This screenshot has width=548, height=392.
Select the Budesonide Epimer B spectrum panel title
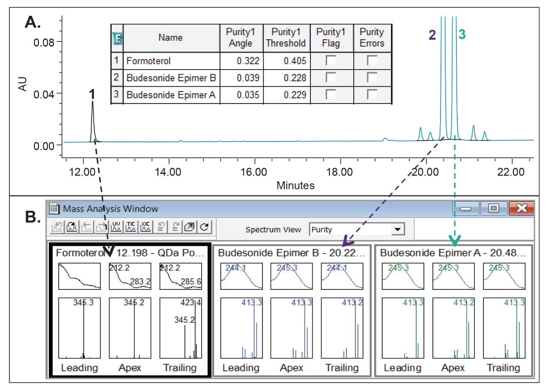point(291,253)
